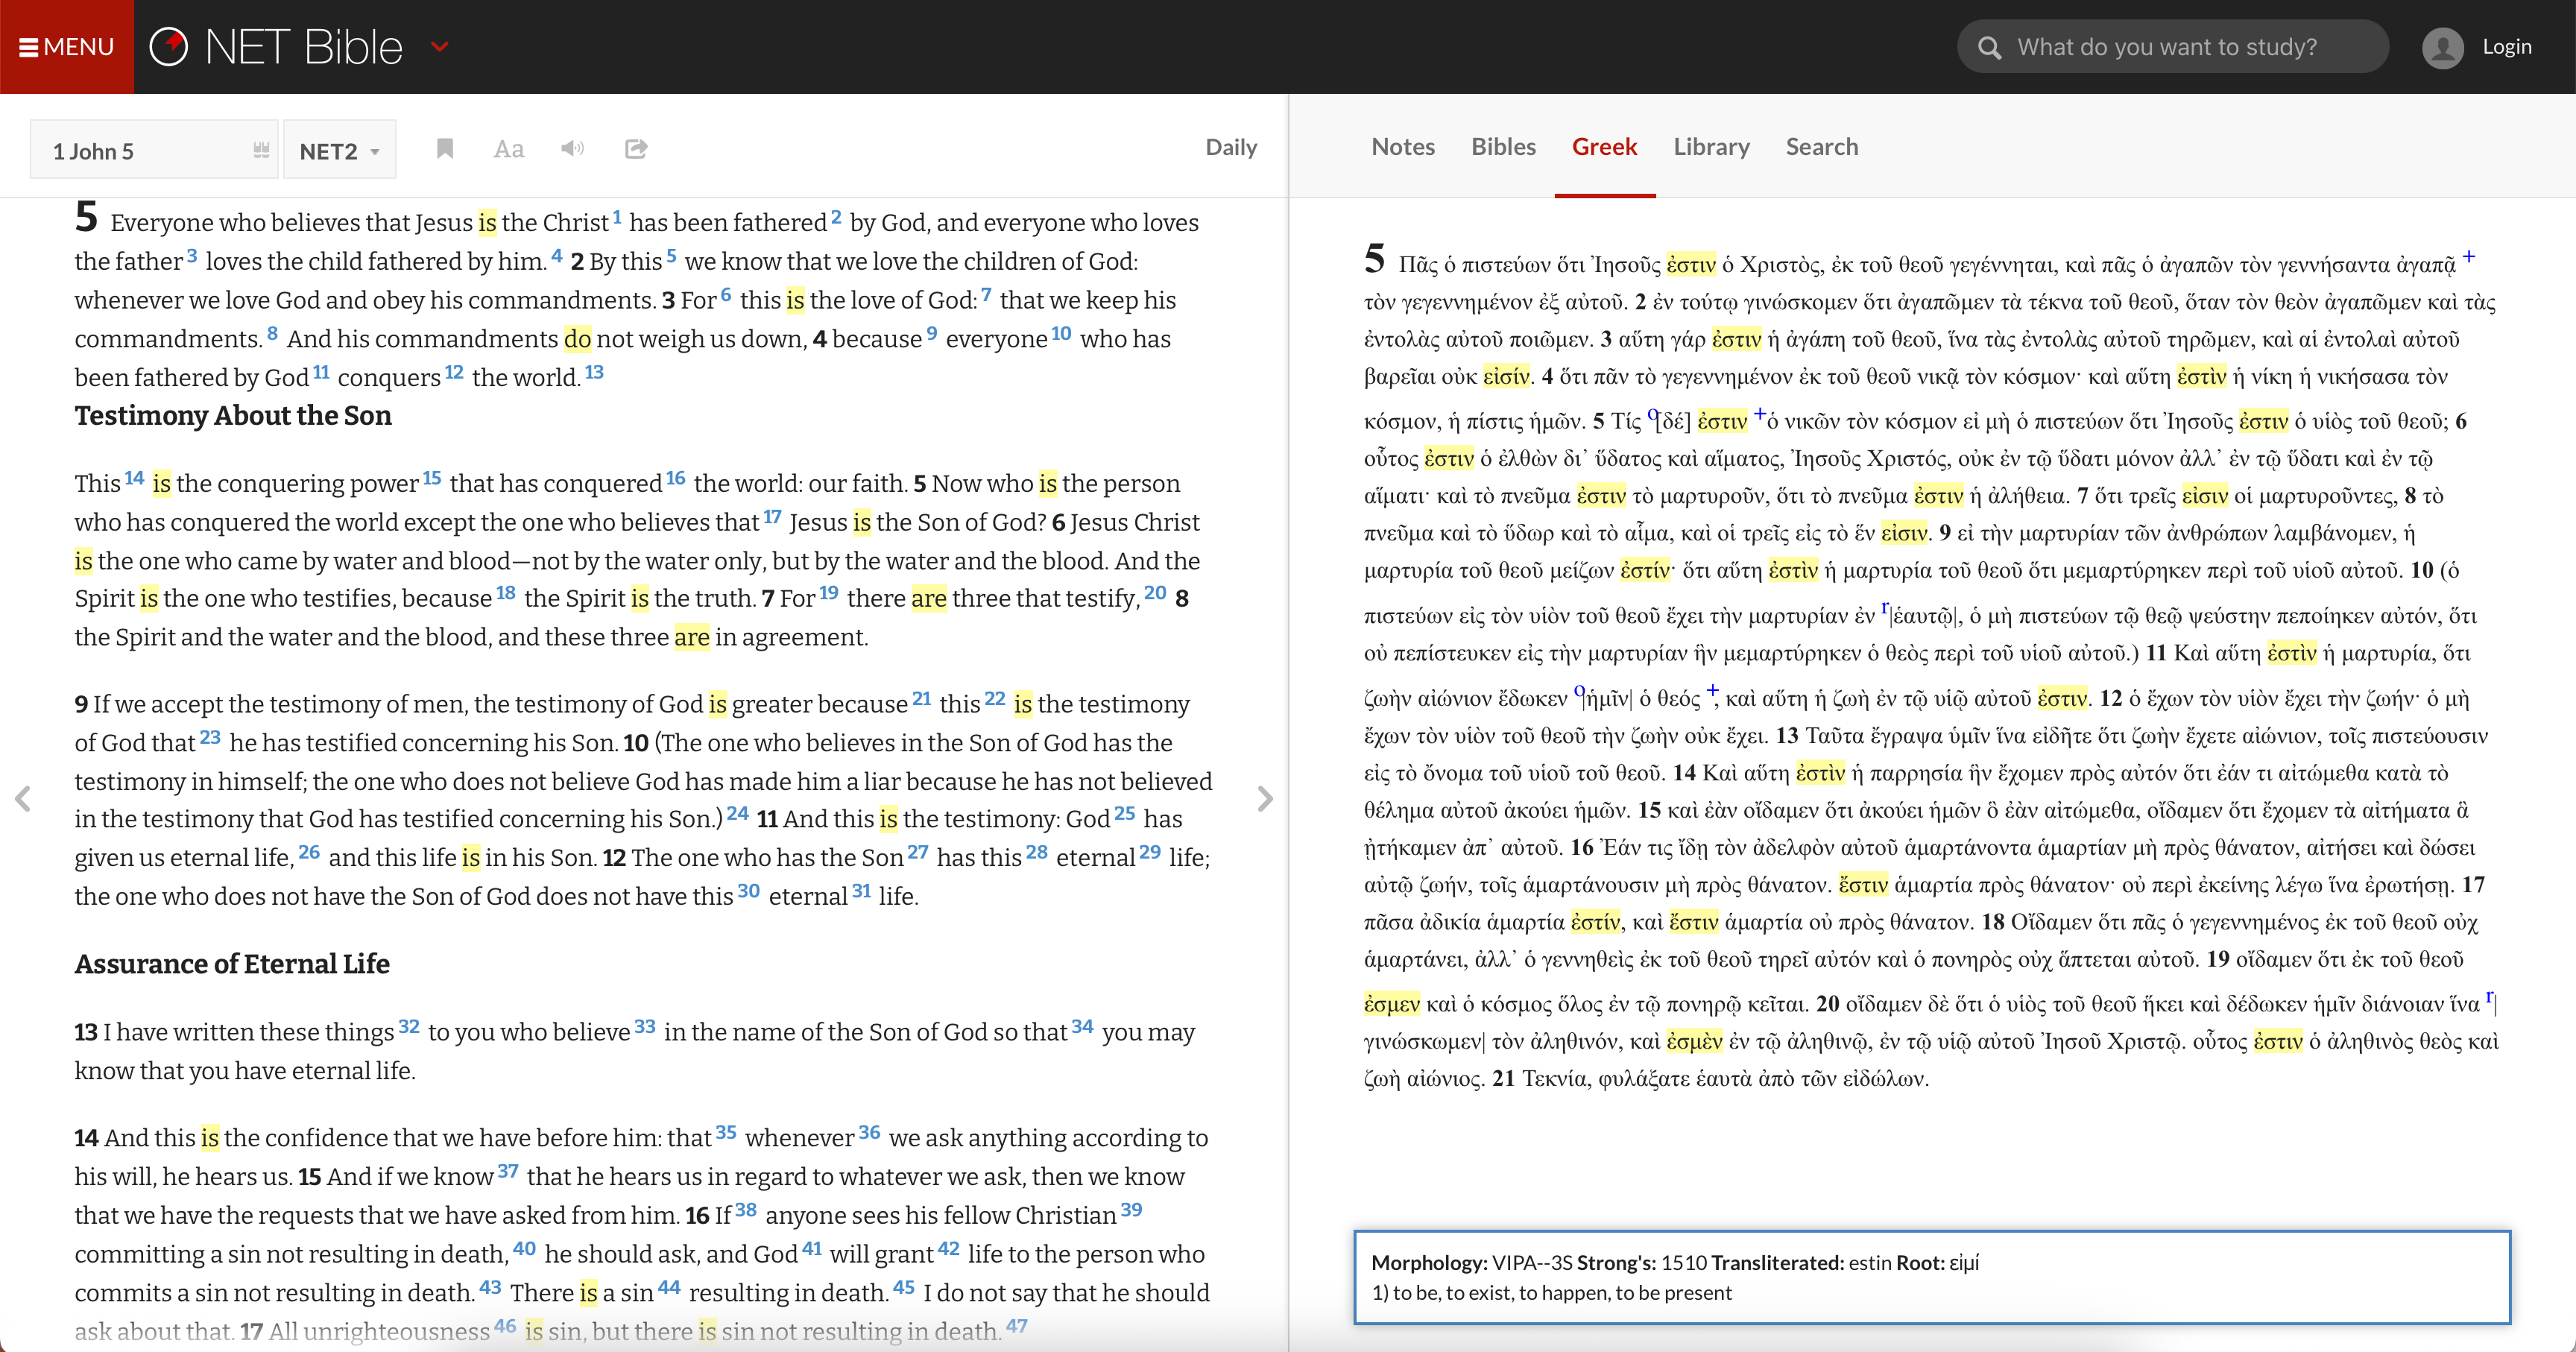Play audio with the speaker icon

coord(572,149)
